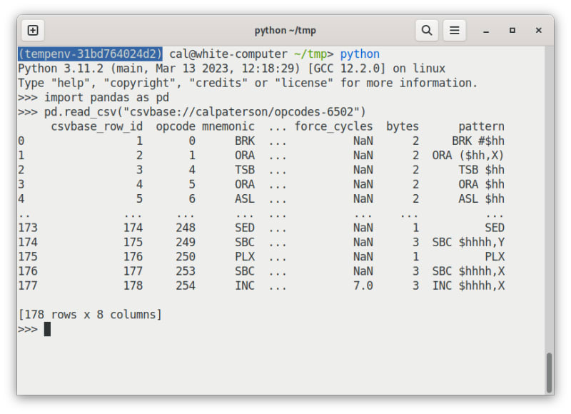Click the blue 'python' command text
The width and height of the screenshot is (571, 414).
[360, 54]
